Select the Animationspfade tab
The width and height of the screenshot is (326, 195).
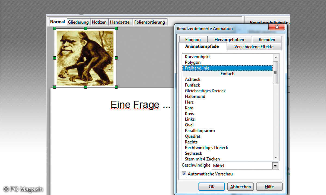(202, 46)
